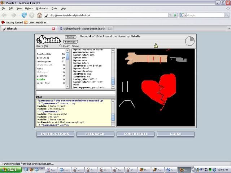Click the Windows Start button
This screenshot has height=173, width=231.
coord(9,169)
